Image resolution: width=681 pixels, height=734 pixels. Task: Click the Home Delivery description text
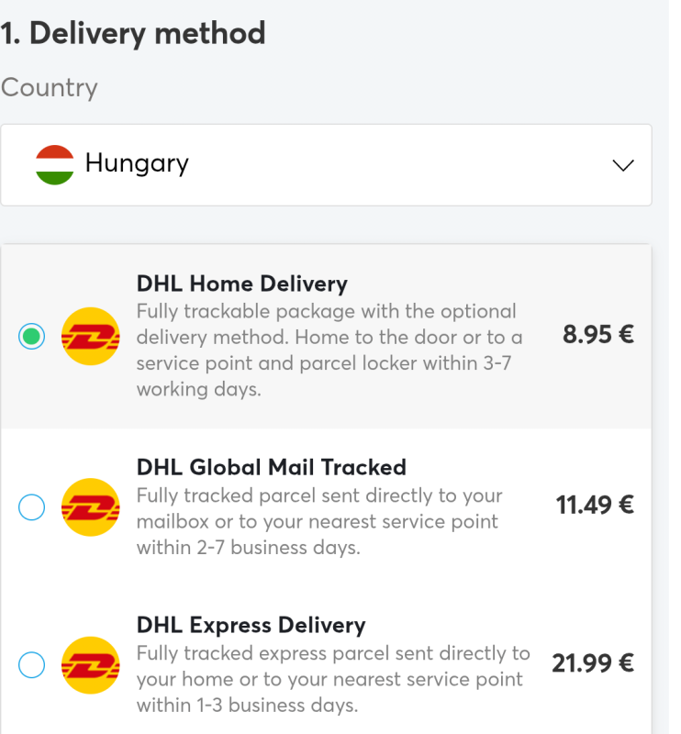(329, 350)
